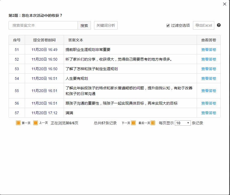View answer sheet for row 55
Viewport: 230px width, 195px height.
209,91
